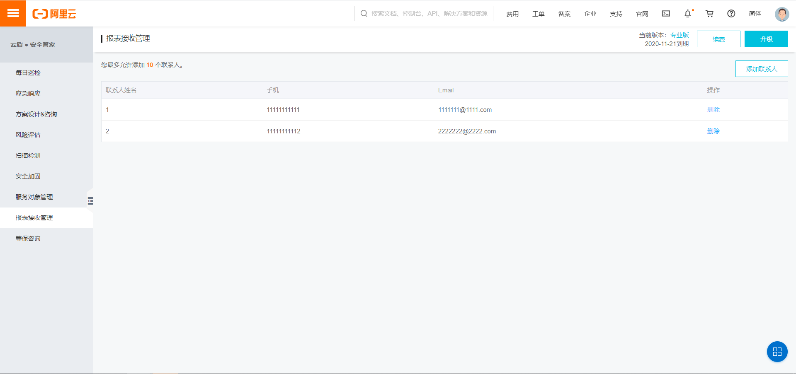Open the 工单 top menu
The height and width of the screenshot is (374, 796).
tap(538, 14)
